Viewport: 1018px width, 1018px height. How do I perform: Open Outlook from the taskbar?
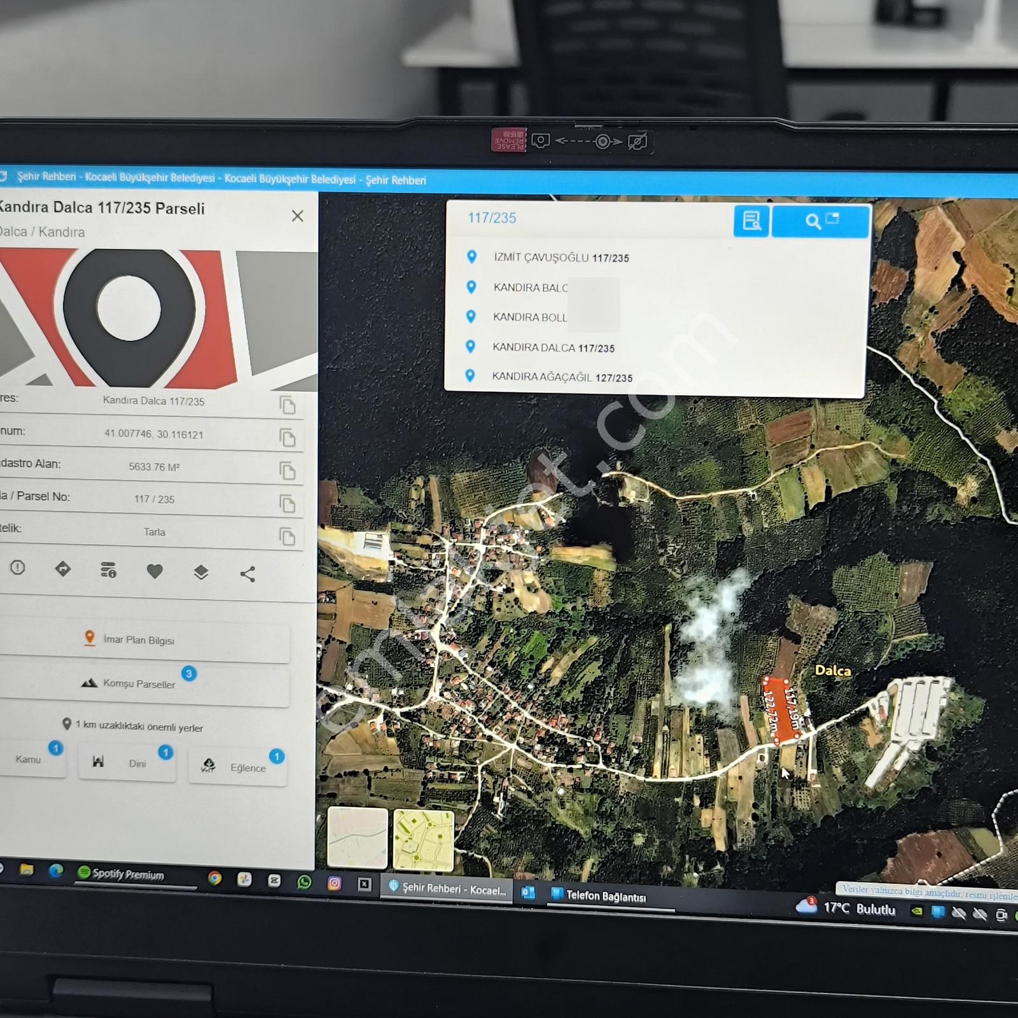click(528, 892)
